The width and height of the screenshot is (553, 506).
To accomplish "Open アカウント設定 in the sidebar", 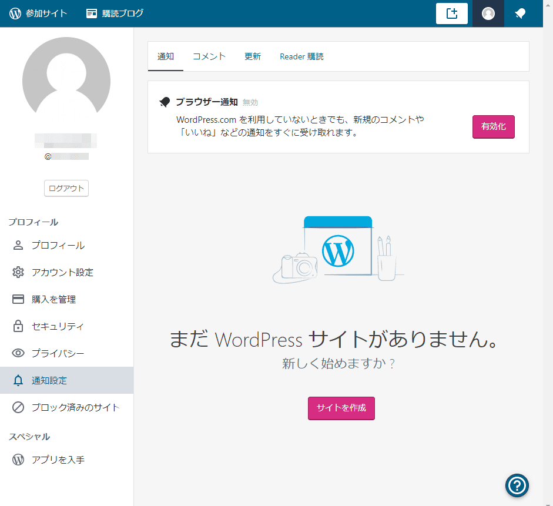I will 66,272.
